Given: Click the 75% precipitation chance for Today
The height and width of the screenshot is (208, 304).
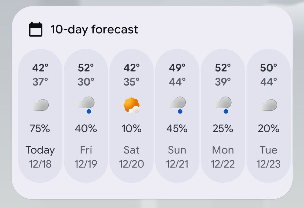Looking at the screenshot, I should [x=40, y=128].
